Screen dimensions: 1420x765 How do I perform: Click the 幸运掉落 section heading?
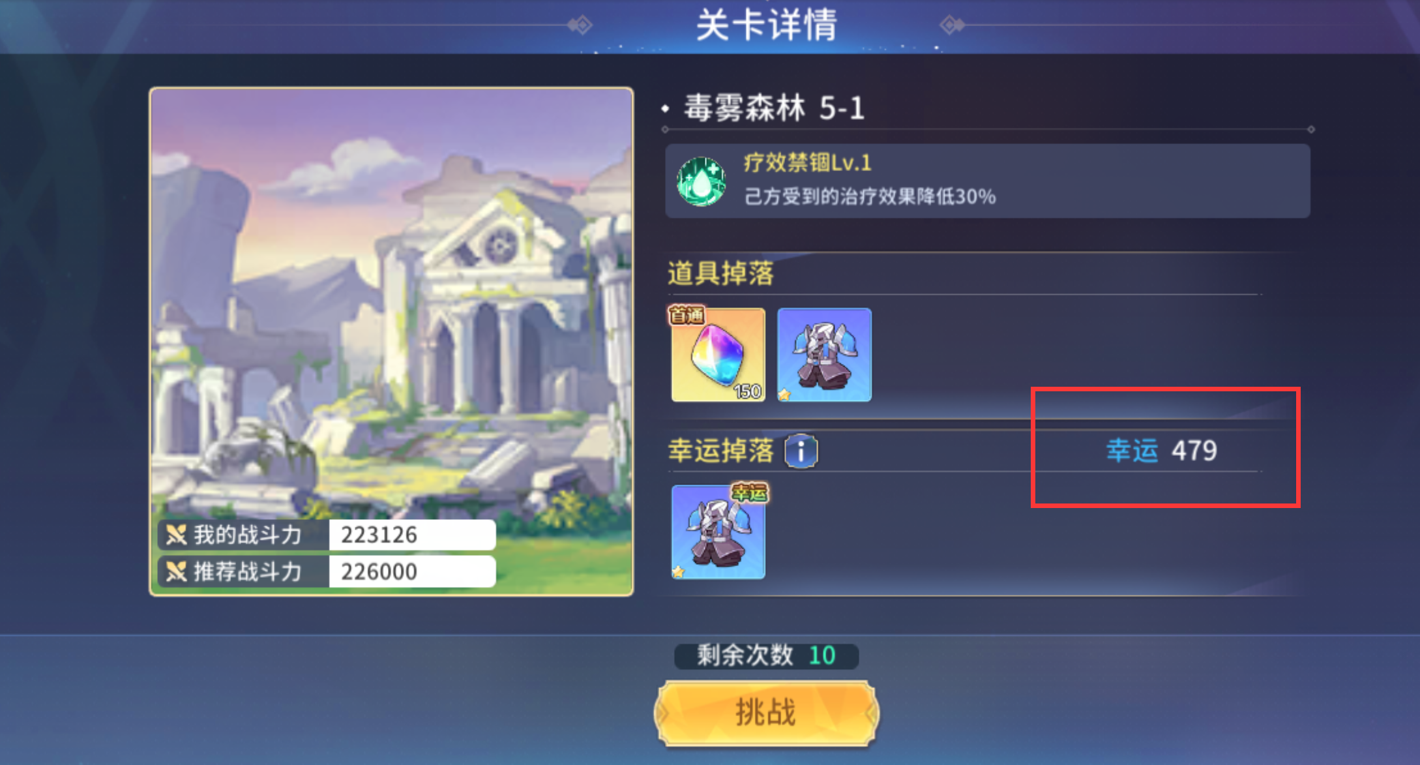click(720, 451)
